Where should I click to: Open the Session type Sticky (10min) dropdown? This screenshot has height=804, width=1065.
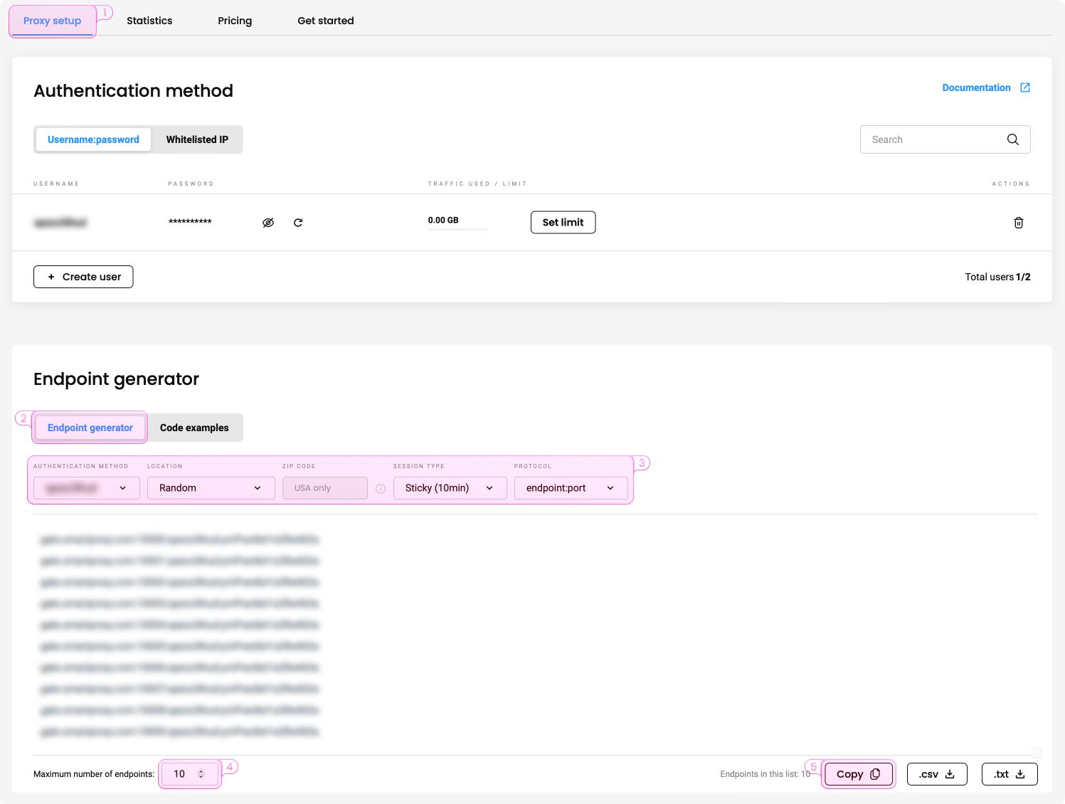pyautogui.click(x=450, y=488)
